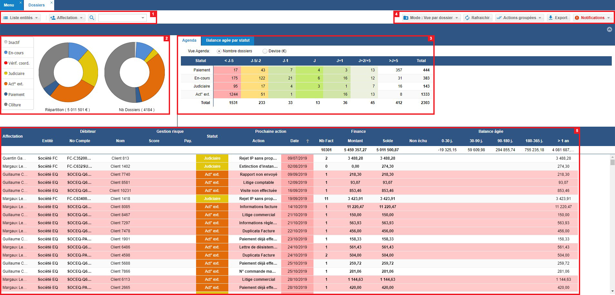Toggle the Judiciaire legend entry
The height and width of the screenshot is (295, 615).
click(16, 74)
